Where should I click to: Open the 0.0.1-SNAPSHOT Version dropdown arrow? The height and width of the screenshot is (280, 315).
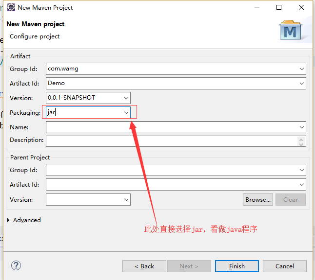[x=126, y=98]
